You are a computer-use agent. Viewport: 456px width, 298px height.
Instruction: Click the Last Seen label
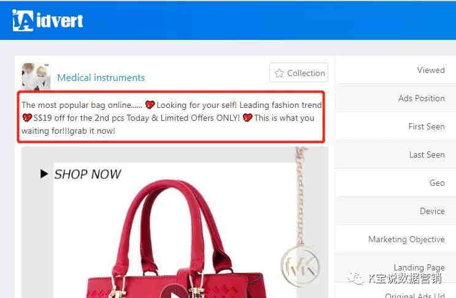click(427, 155)
